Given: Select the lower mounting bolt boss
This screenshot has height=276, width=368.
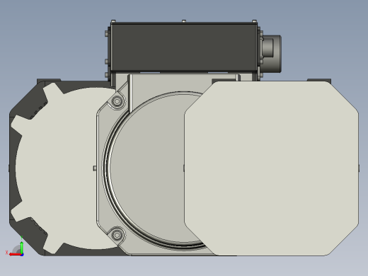Looking at the screenshot, I should [x=117, y=235].
